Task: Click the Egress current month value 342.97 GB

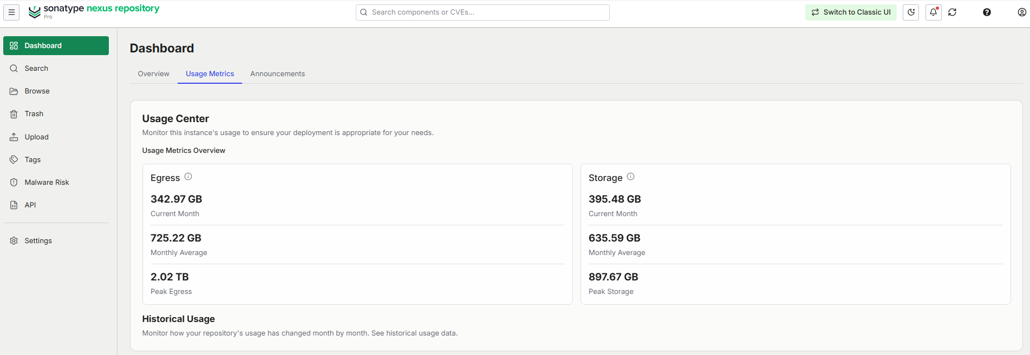Action: point(177,199)
